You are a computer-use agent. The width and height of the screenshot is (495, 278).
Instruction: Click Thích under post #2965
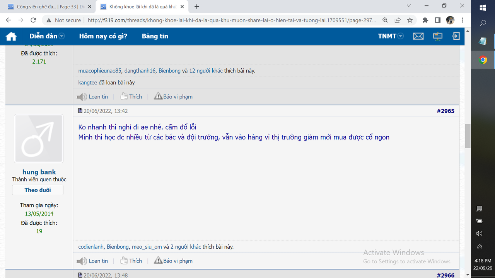[x=131, y=261]
